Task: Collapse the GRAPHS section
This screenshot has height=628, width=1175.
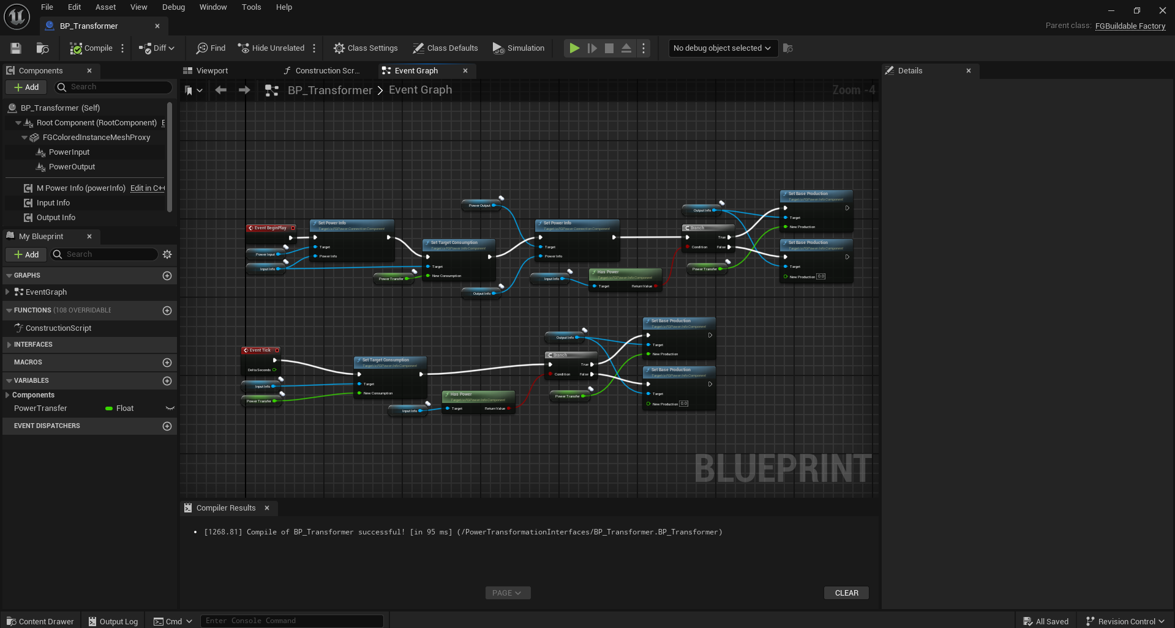Action: coord(9,276)
